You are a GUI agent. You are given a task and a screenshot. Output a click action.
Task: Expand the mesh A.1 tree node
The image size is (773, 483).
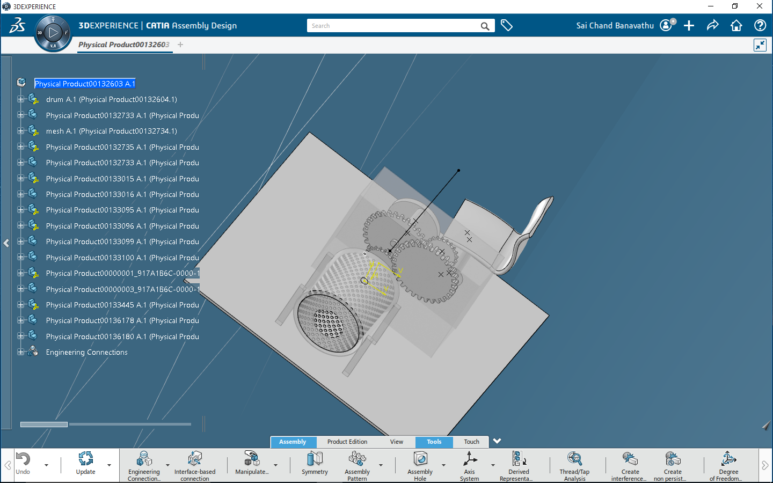(20, 131)
